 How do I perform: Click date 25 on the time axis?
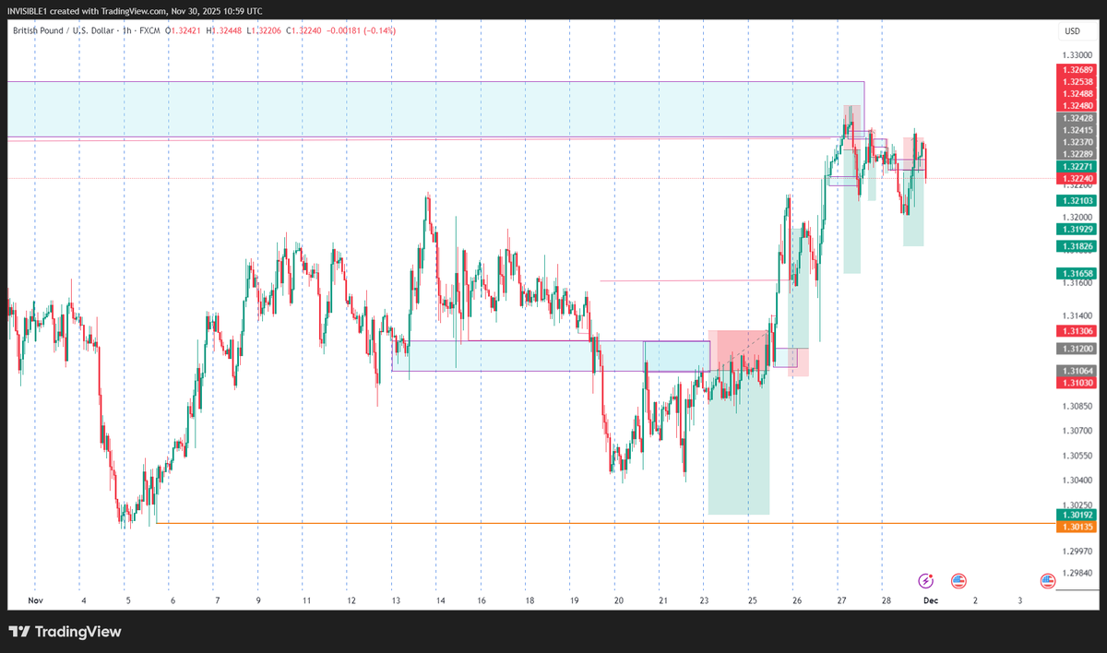point(753,600)
